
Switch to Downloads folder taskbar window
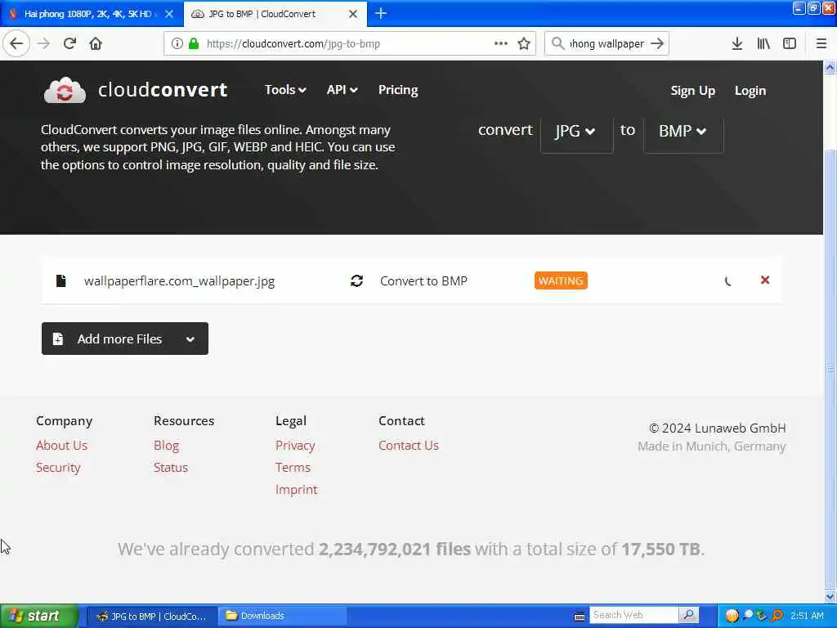tap(282, 616)
